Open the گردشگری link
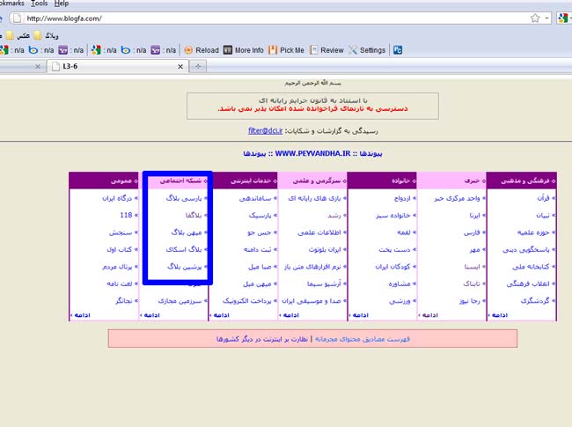 coord(535,301)
